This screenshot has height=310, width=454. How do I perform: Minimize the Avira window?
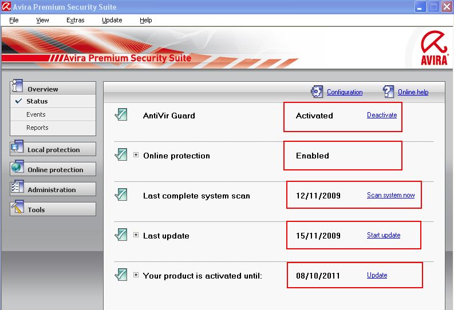pyautogui.click(x=420, y=7)
